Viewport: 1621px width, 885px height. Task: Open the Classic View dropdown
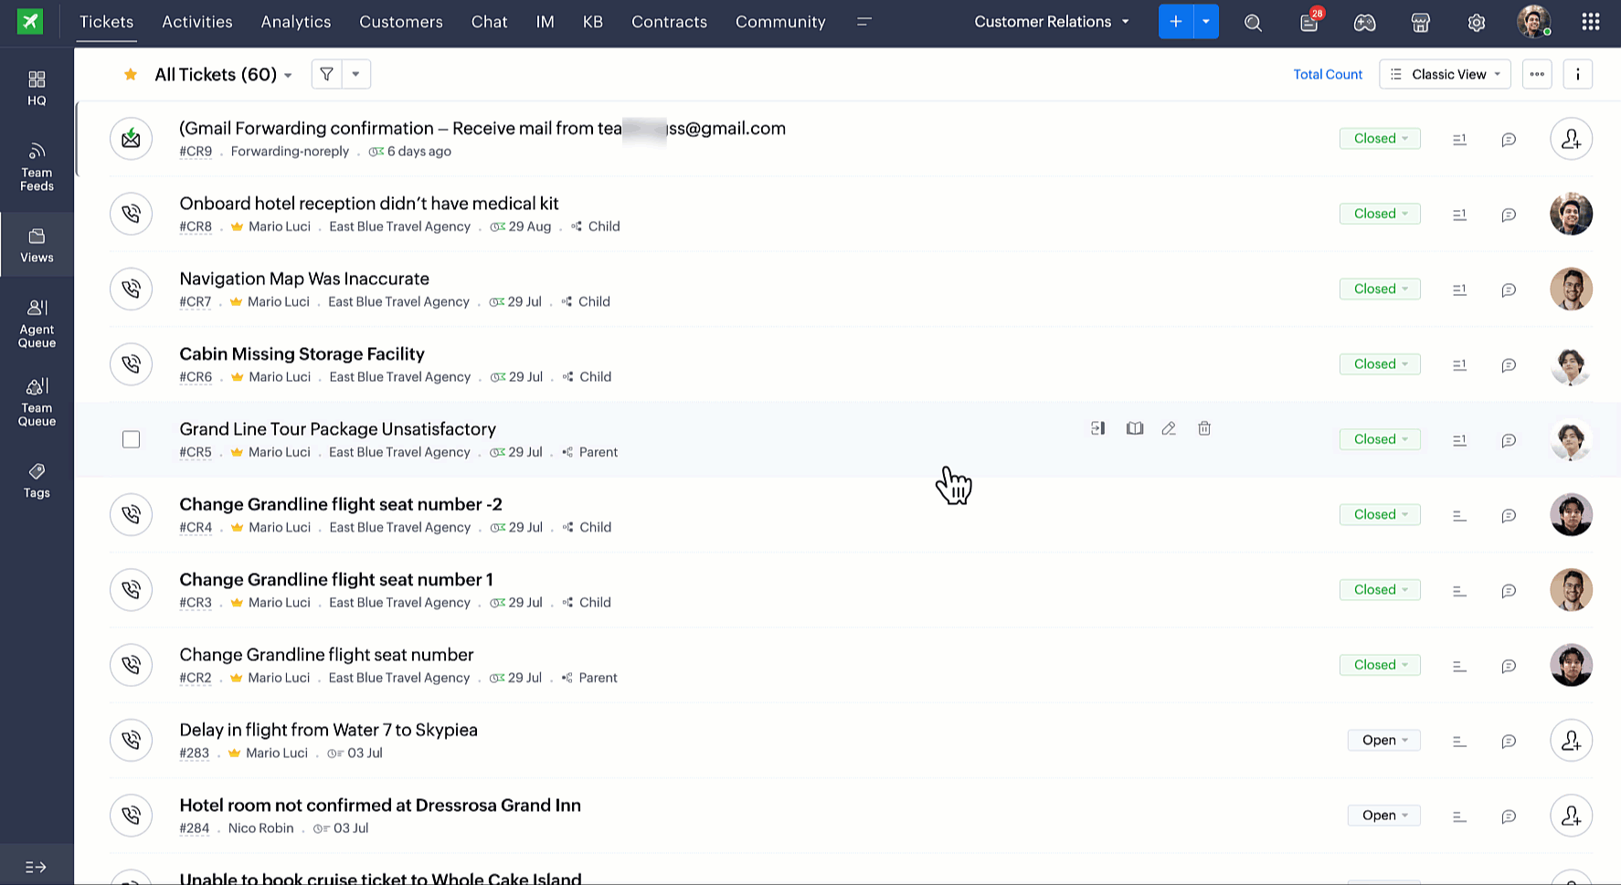pyautogui.click(x=1445, y=74)
